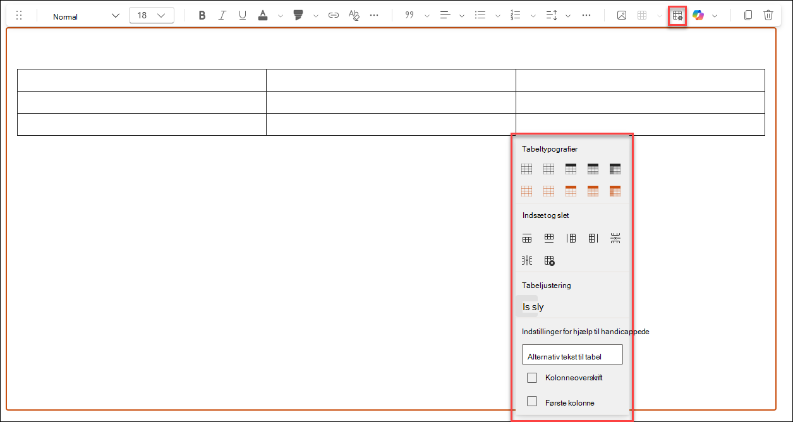
Task: Insert a column to the right
Action: 593,238
